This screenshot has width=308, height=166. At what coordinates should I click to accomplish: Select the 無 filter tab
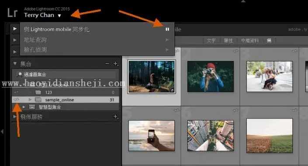(269, 41)
